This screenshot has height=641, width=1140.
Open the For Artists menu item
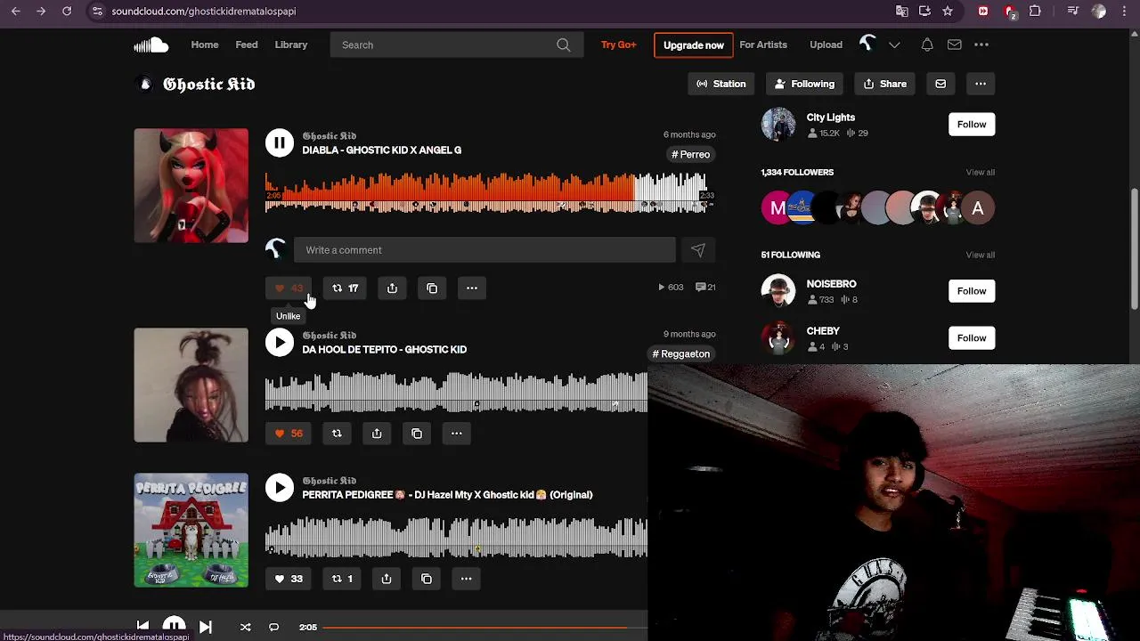[x=763, y=45]
